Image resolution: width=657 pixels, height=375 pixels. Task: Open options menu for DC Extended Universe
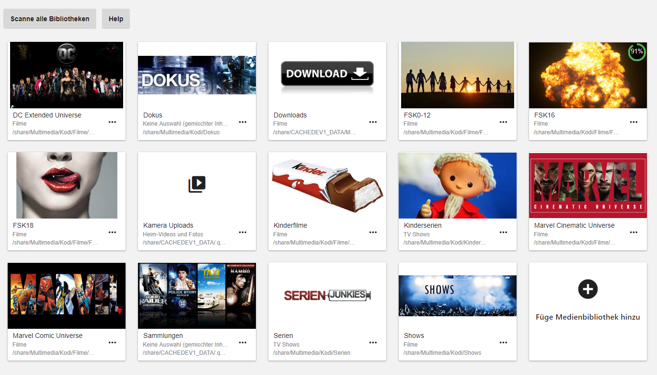click(x=112, y=122)
